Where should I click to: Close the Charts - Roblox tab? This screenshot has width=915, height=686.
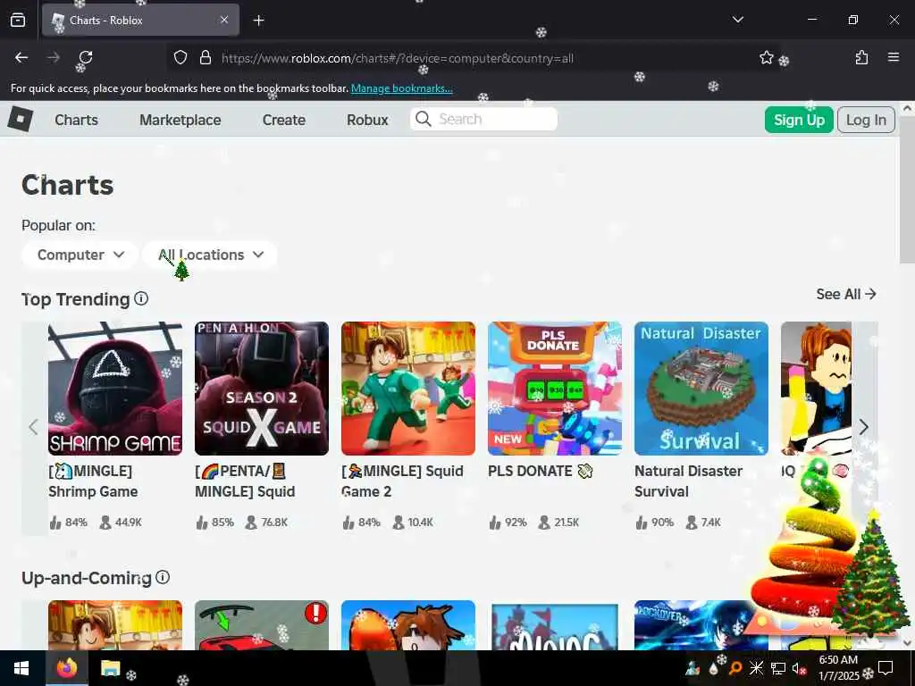[x=224, y=20]
